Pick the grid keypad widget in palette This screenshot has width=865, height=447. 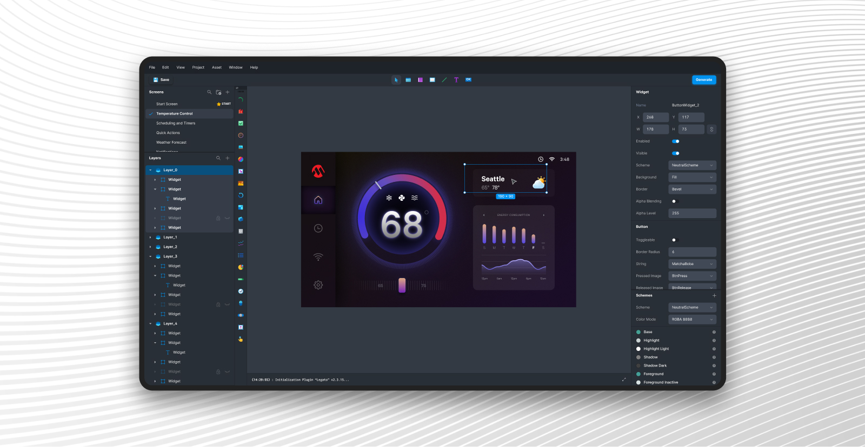click(241, 231)
